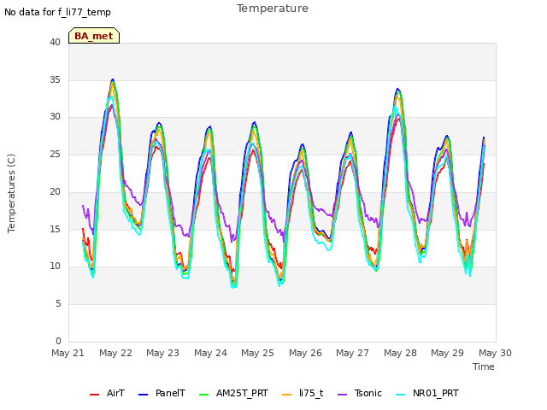Click the Temperatures (C) axis label

pyautogui.click(x=11, y=193)
